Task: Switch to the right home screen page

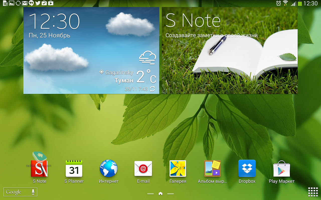Action: pos(171,194)
